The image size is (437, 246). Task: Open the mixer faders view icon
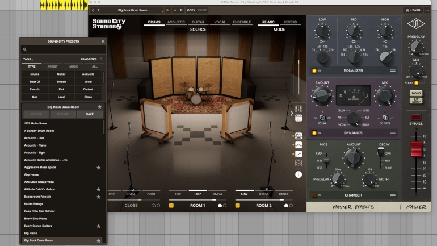[x=299, y=109]
